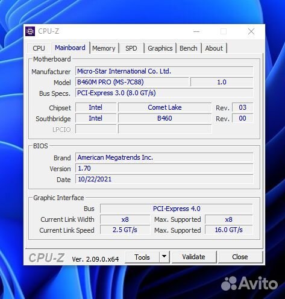The image size is (285, 299).
Task: Click model revision value 1.0
Action: (222, 82)
